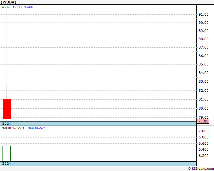This screenshot has height=171, width=214.
Task: Click the MA(3) indicator label
Action: point(17,7)
